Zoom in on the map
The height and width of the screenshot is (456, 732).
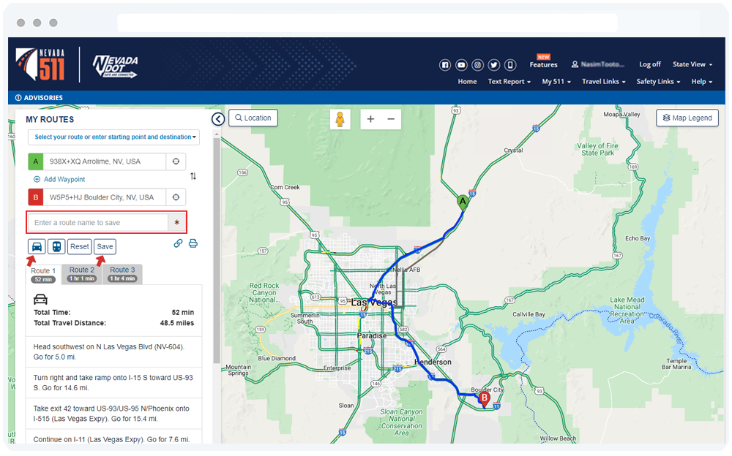coord(371,119)
